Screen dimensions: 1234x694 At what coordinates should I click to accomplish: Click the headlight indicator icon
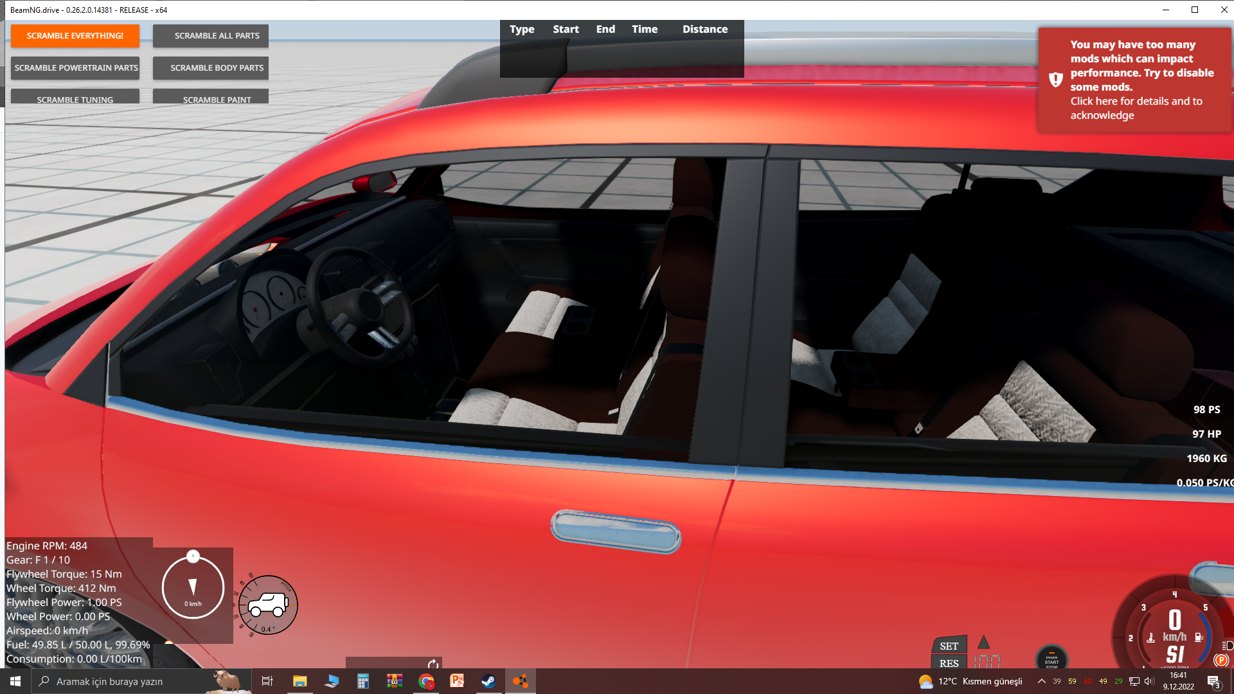tap(1228, 645)
